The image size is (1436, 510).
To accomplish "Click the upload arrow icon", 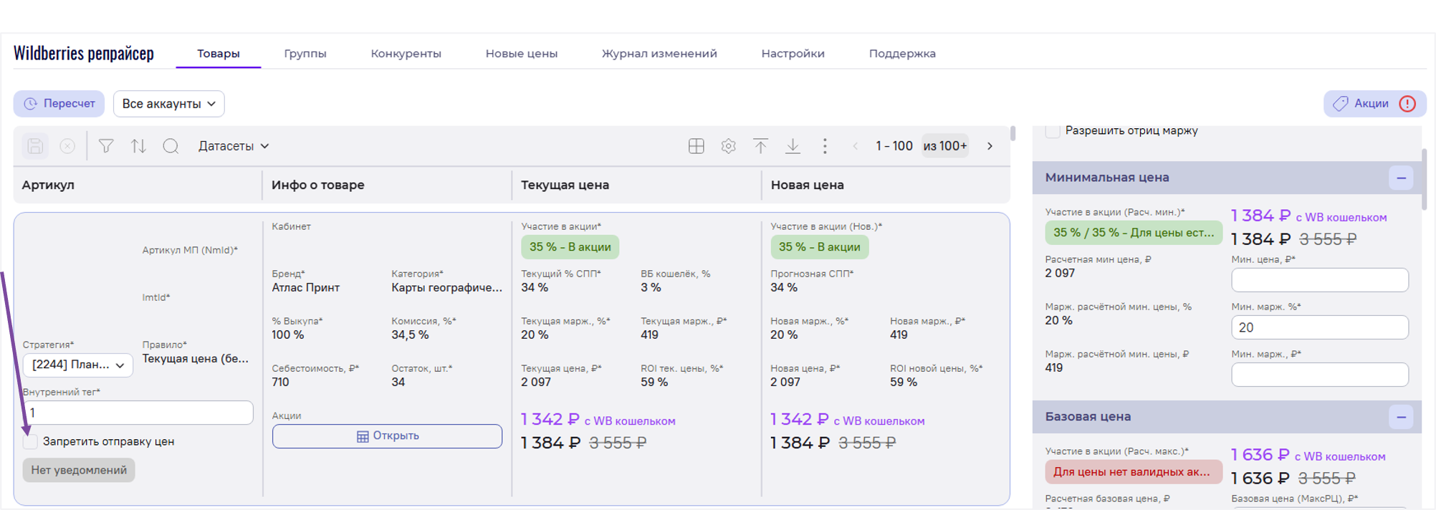I will (760, 146).
